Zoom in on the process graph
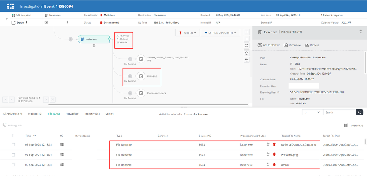Viewport: 367px width, 176px height. point(247,32)
